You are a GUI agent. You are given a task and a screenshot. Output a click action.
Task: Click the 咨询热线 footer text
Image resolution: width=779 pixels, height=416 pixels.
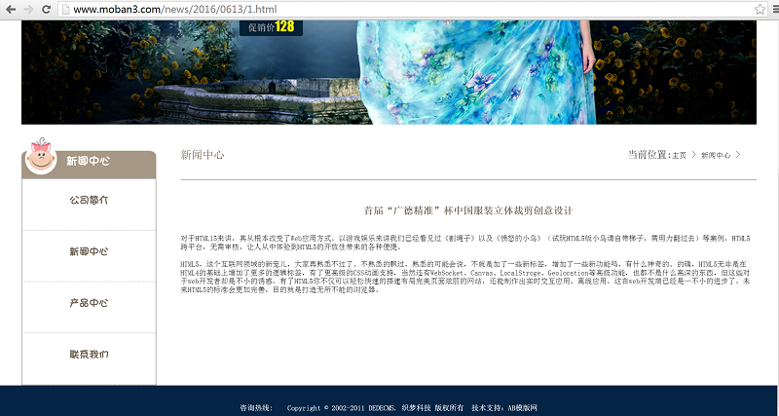point(256,408)
